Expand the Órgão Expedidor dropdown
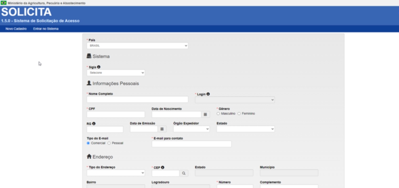 191,129
